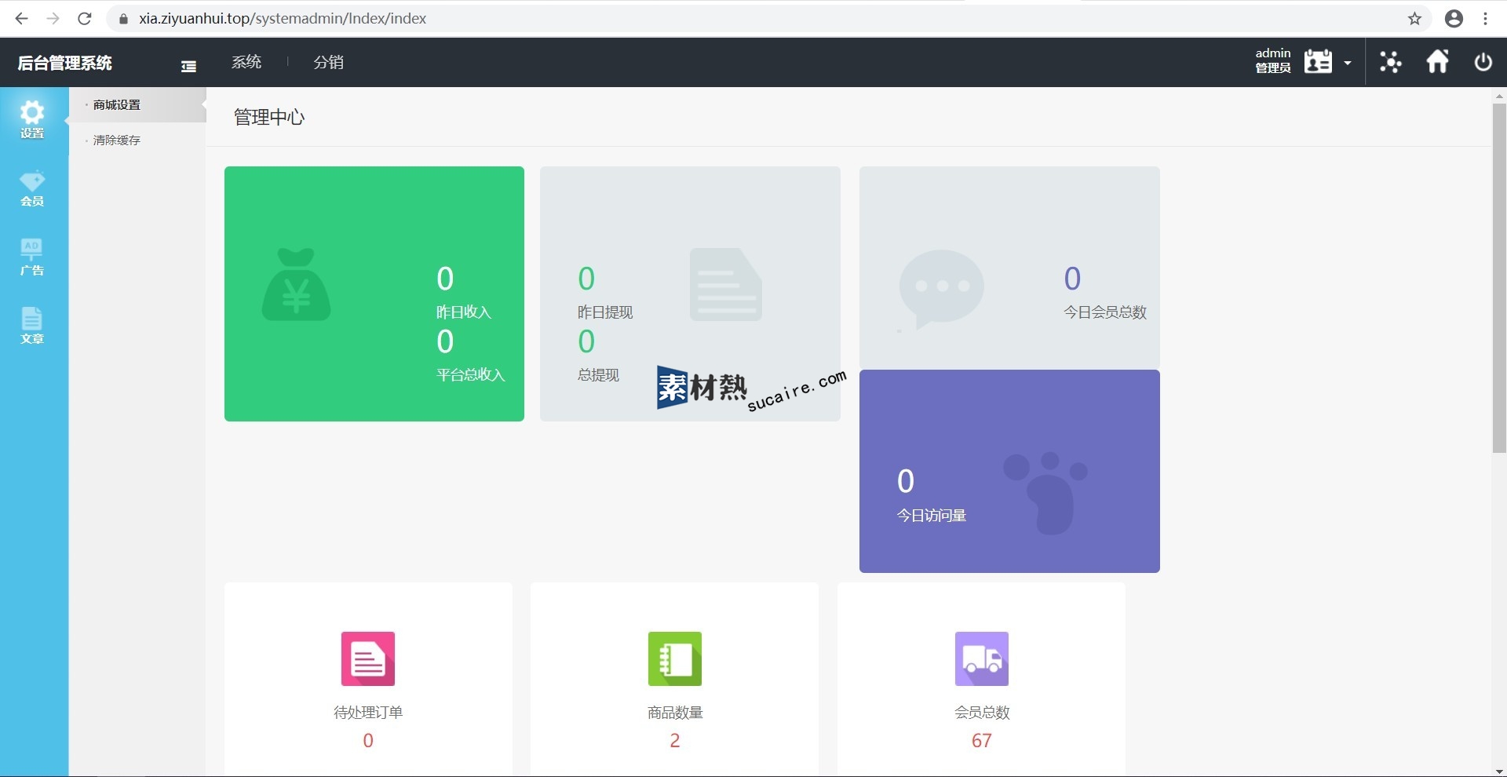1507x777 pixels.
Task: Click the power logout icon
Action: [1483, 62]
